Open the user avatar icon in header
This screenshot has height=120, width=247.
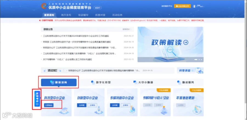click(x=194, y=6)
